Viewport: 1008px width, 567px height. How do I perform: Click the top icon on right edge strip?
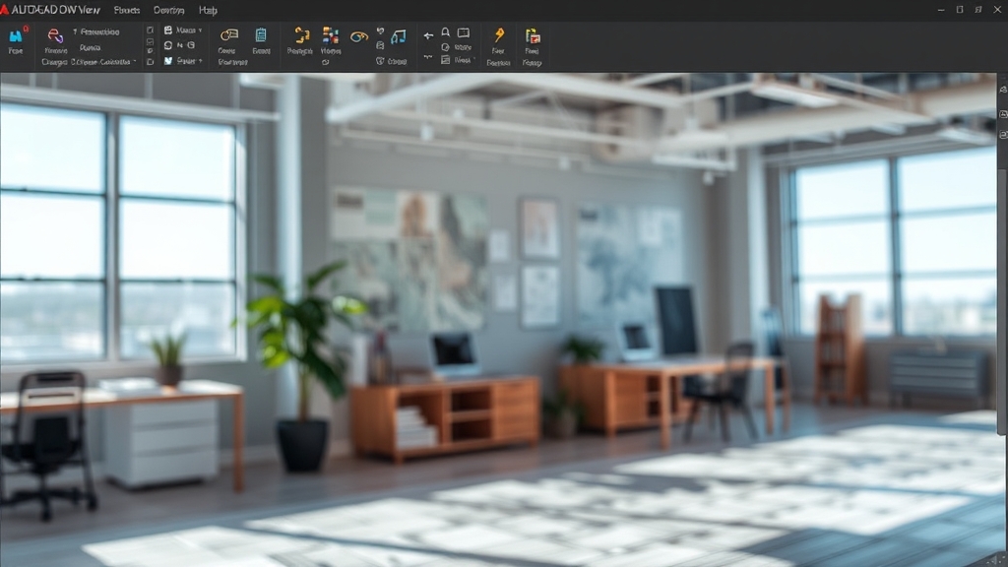[x=1003, y=90]
